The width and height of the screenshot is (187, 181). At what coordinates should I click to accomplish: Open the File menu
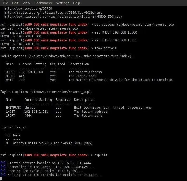pyautogui.click(x=5, y=3)
